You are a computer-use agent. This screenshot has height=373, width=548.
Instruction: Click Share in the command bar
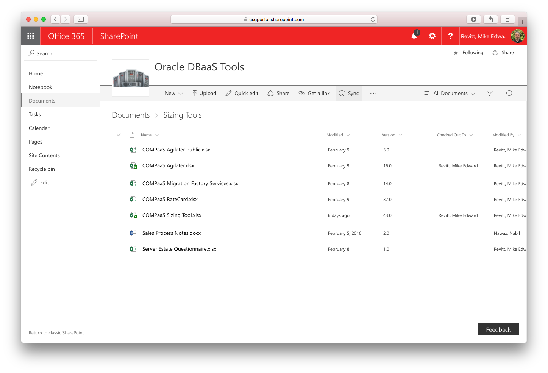(278, 93)
